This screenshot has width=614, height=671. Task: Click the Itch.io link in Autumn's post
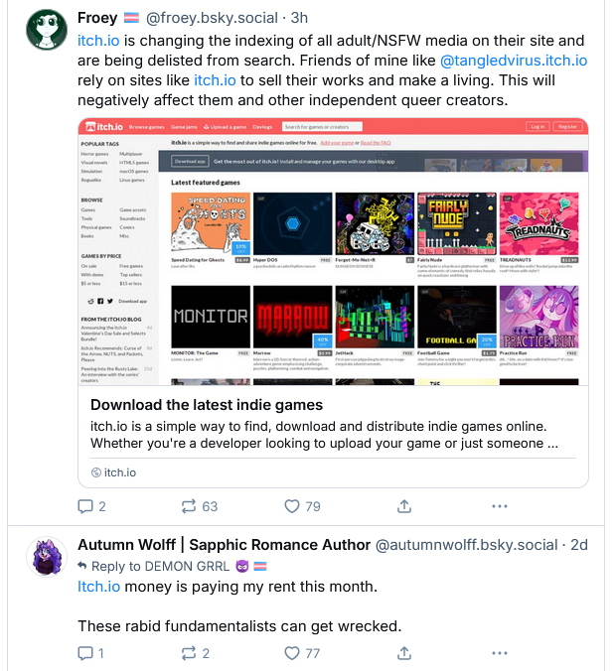99,587
